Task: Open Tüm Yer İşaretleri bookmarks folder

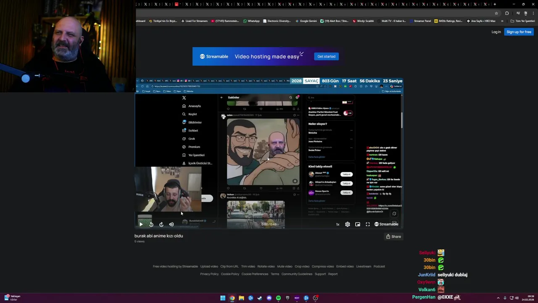Action: click(x=522, y=21)
